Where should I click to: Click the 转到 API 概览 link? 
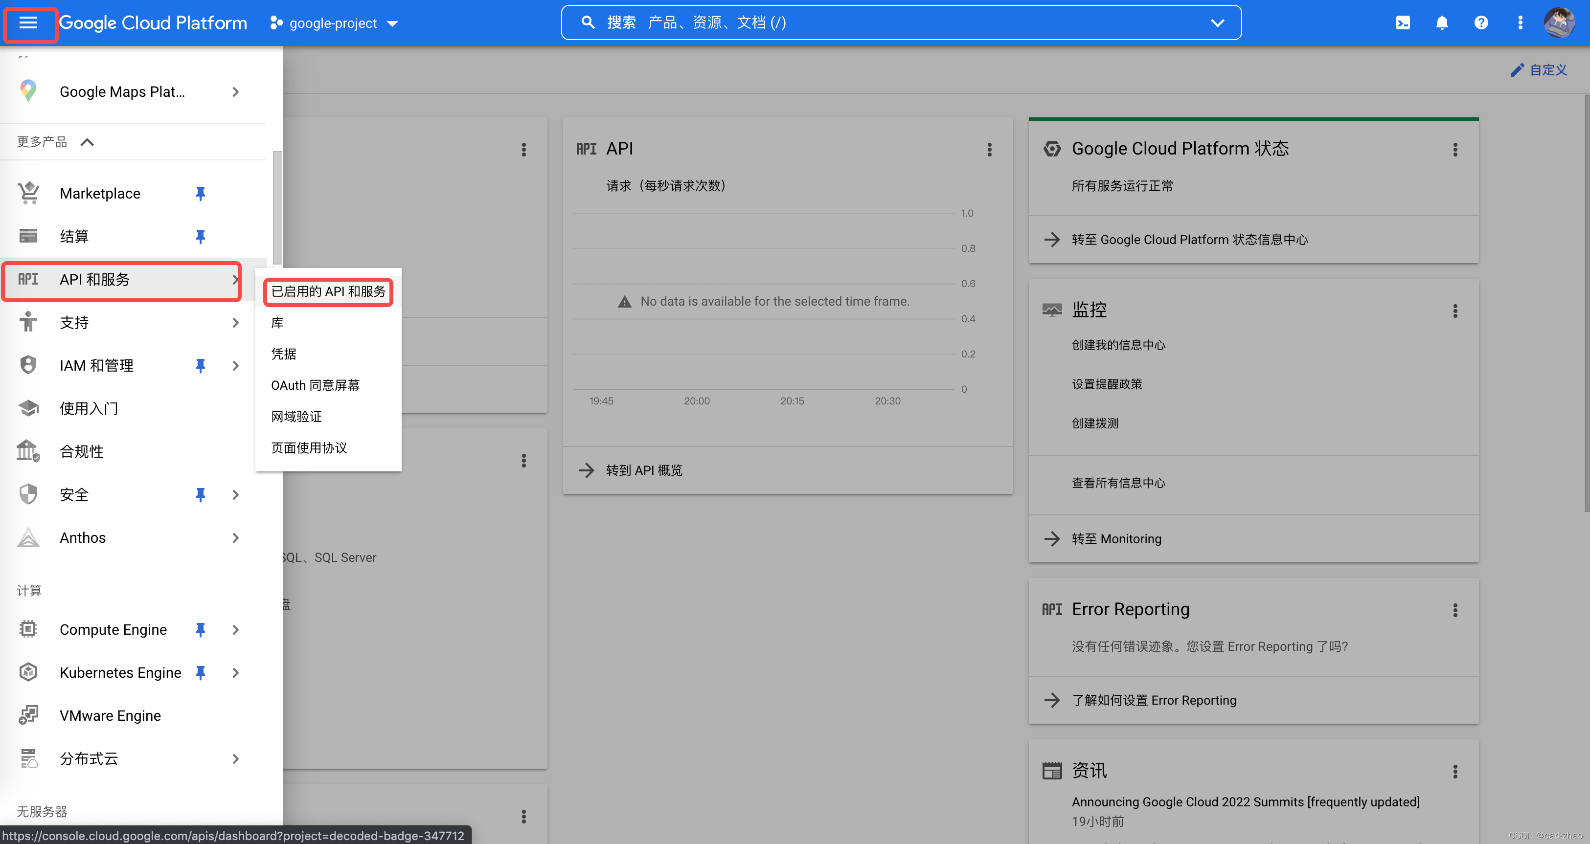(643, 470)
